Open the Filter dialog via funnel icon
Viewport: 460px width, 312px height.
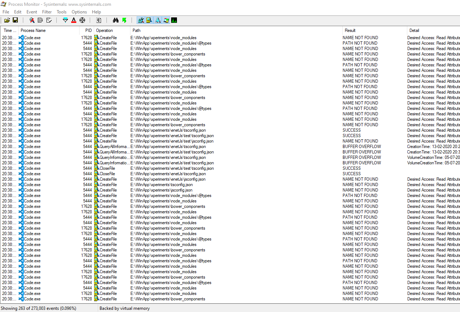tap(65, 20)
